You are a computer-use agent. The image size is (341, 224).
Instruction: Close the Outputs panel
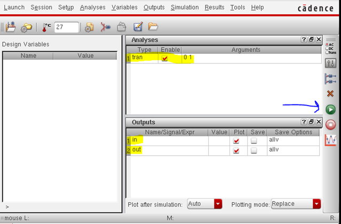tap(319, 122)
